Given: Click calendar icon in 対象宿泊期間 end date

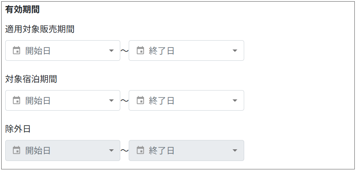Looking at the screenshot, I should click(x=140, y=100).
